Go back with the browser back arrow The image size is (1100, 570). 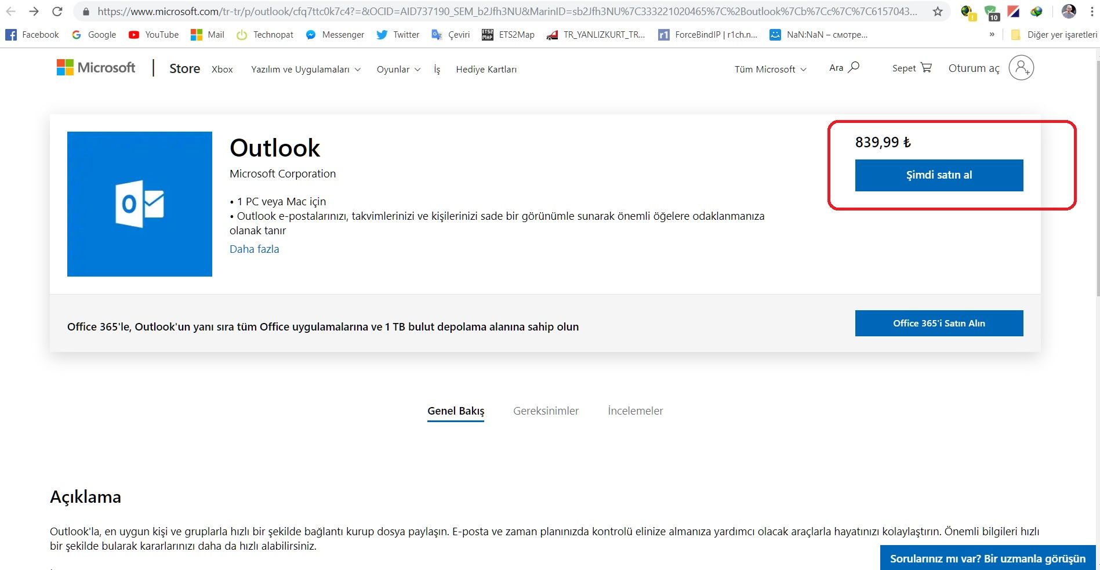pyautogui.click(x=11, y=11)
